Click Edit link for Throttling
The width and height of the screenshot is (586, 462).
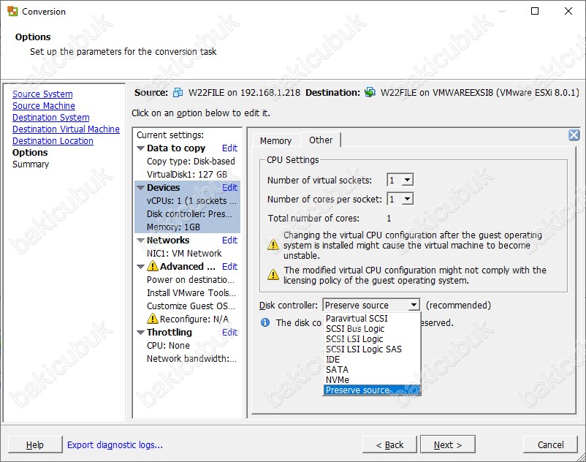coord(229,333)
